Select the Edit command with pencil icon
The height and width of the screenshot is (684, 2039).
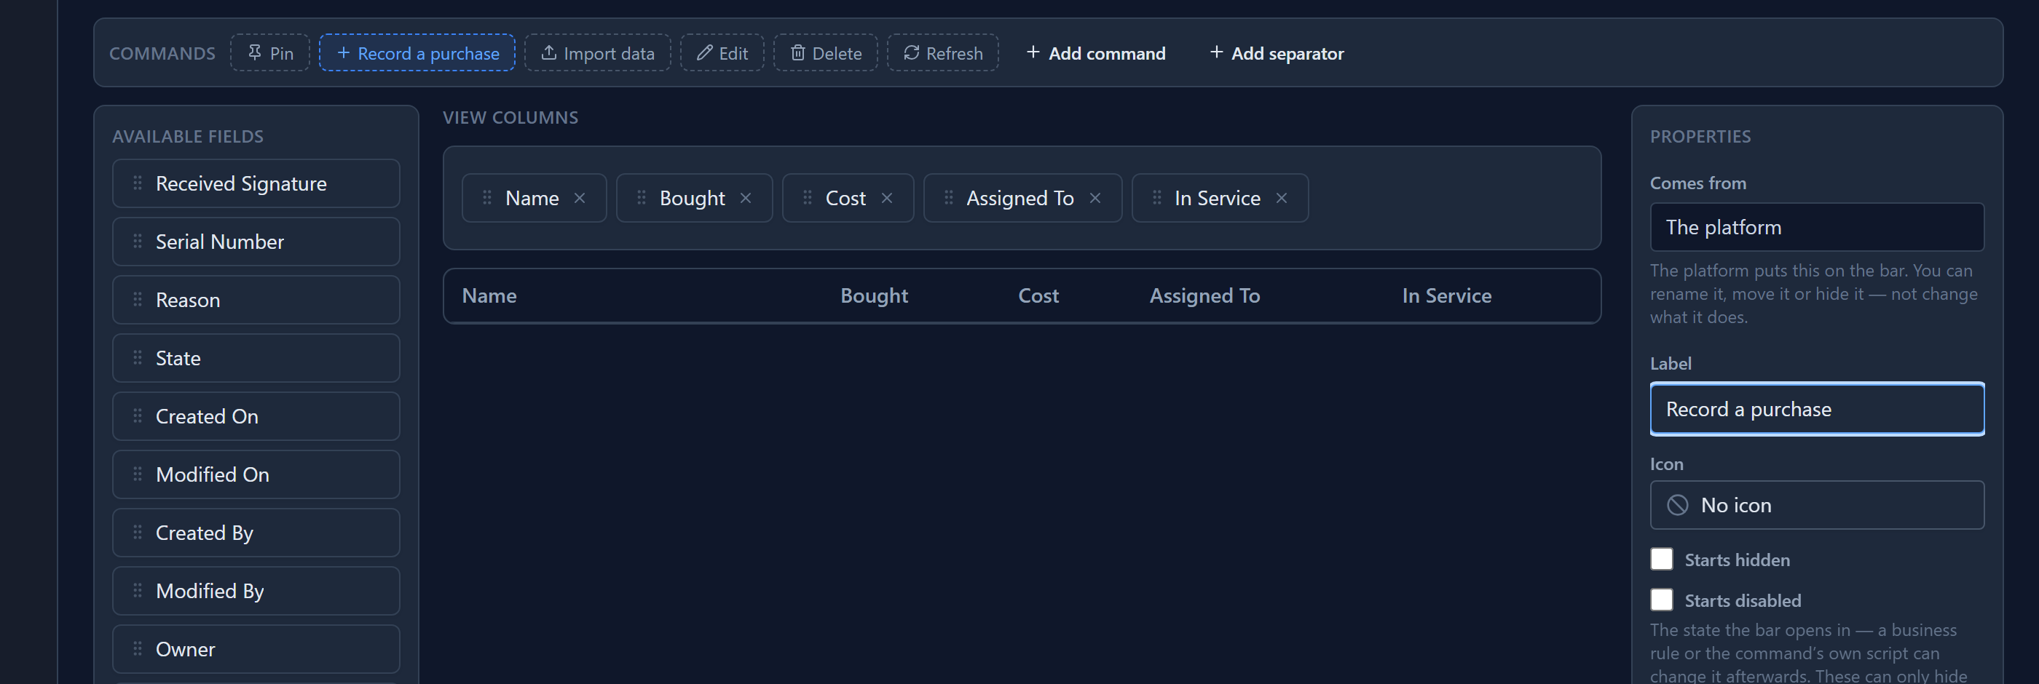point(722,53)
